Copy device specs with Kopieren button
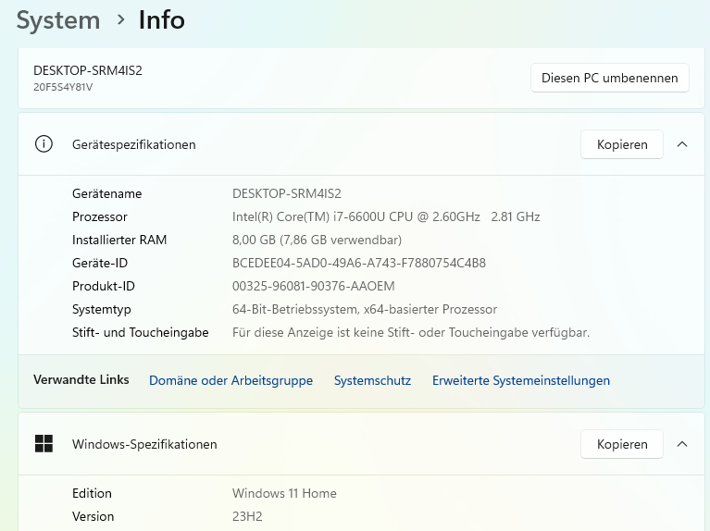The image size is (710, 531). (622, 144)
